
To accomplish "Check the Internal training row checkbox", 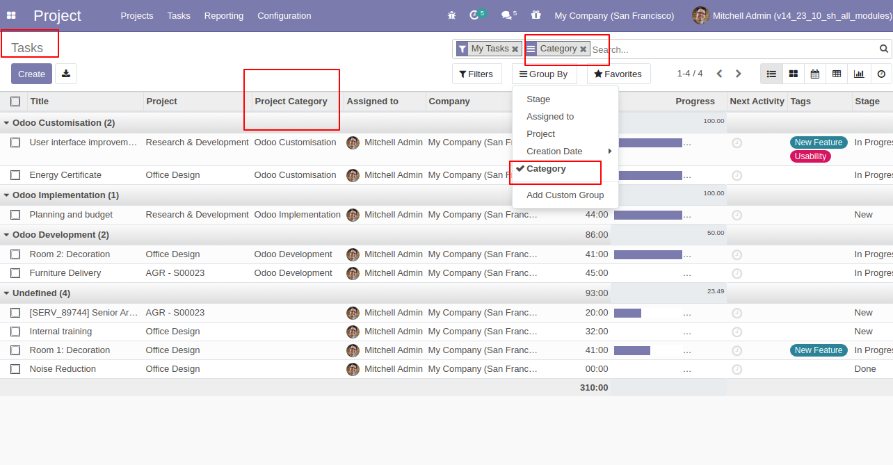I will [x=15, y=332].
